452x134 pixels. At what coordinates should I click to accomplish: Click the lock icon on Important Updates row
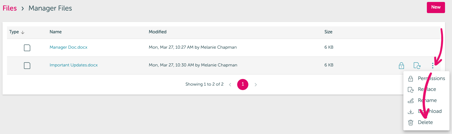401,66
